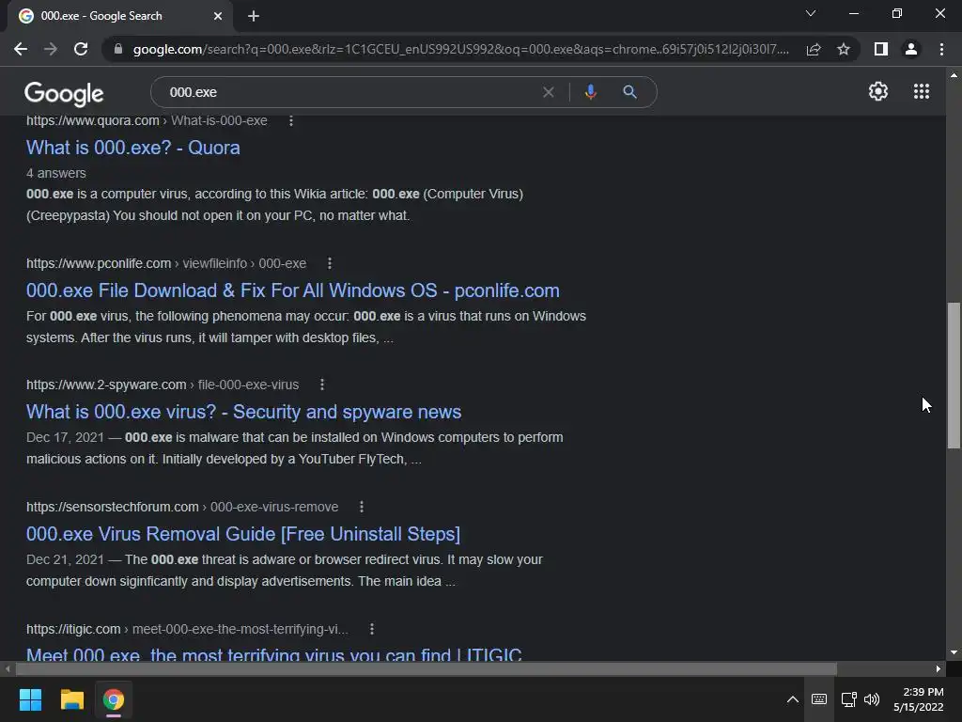Reload the Google search page

[81, 49]
